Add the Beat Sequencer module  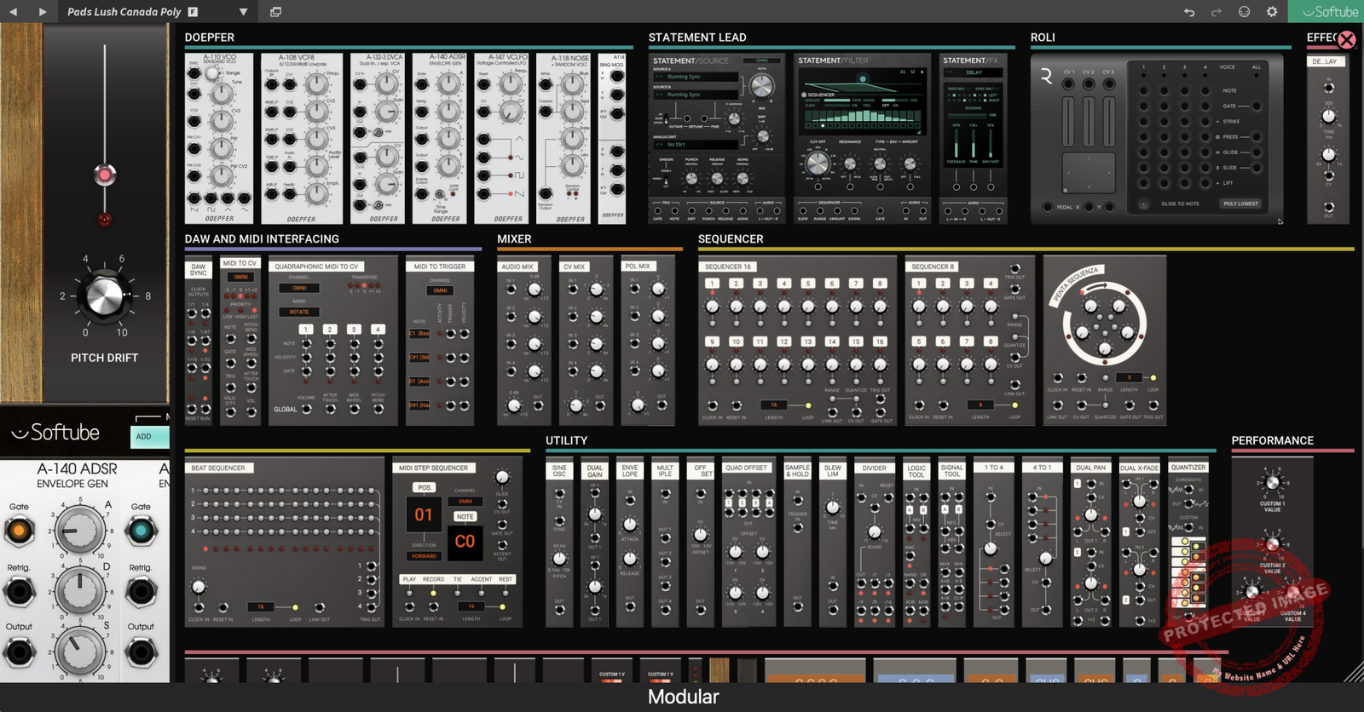(284, 543)
